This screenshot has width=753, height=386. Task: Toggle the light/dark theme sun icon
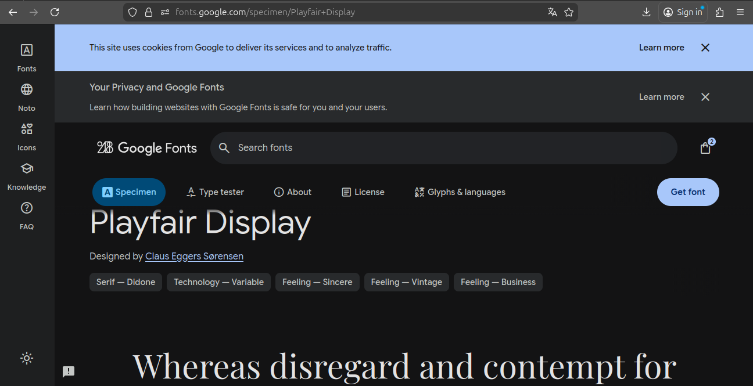27,358
